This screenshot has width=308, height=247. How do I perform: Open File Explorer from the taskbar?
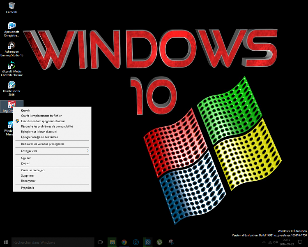click(x=112, y=242)
